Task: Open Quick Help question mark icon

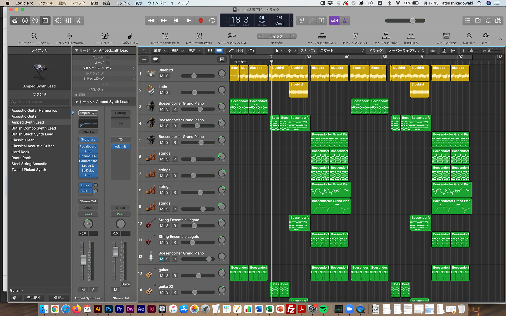Action: pyautogui.click(x=35, y=21)
